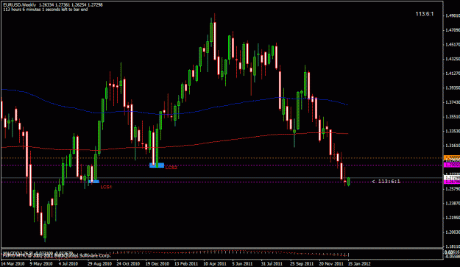
Task: Click the MetaQuotes Software Corp. copyright text
Action: pyautogui.click(x=57, y=255)
